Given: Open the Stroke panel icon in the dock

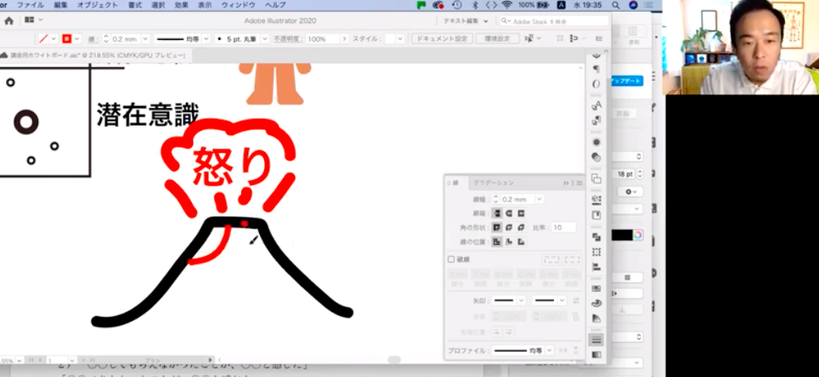Looking at the screenshot, I should [596, 339].
